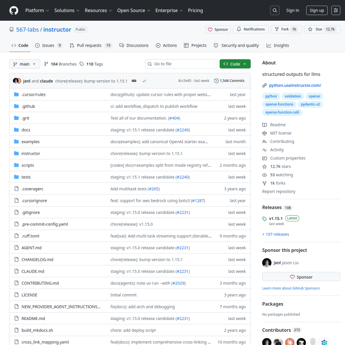Click the search magnifier icon

coord(275,10)
